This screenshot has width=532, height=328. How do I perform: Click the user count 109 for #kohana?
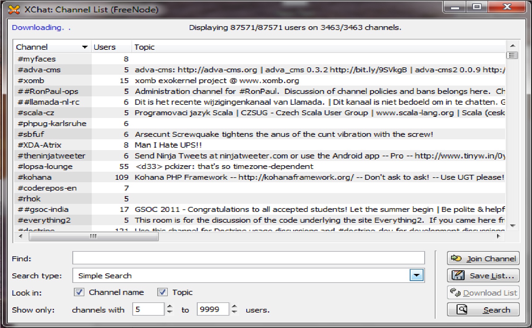(122, 177)
